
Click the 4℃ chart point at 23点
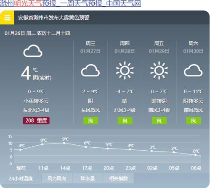point(130,149)
